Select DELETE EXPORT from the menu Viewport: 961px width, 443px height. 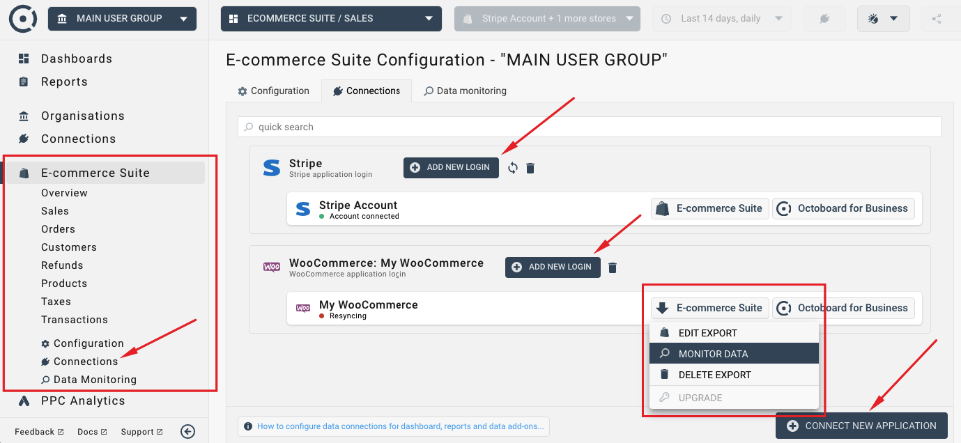coord(734,375)
